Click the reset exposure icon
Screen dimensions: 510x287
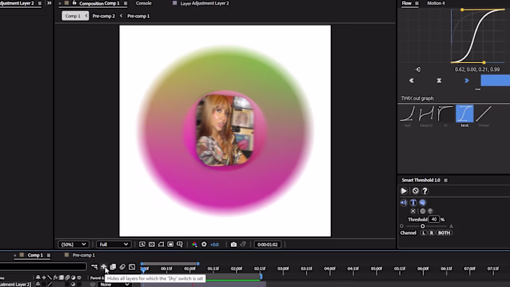click(x=204, y=244)
